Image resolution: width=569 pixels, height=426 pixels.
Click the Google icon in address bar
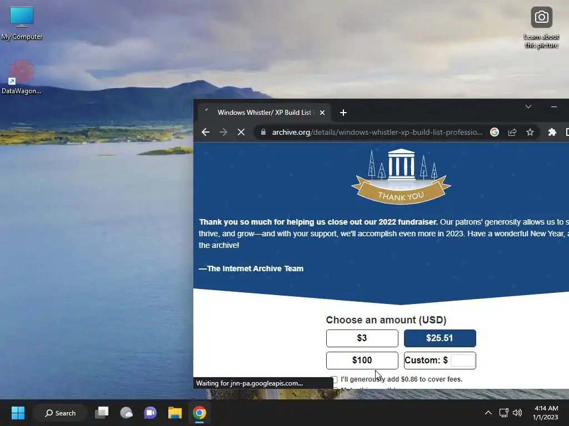(x=494, y=132)
